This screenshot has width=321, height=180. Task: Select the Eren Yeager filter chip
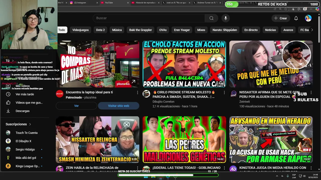point(182,30)
